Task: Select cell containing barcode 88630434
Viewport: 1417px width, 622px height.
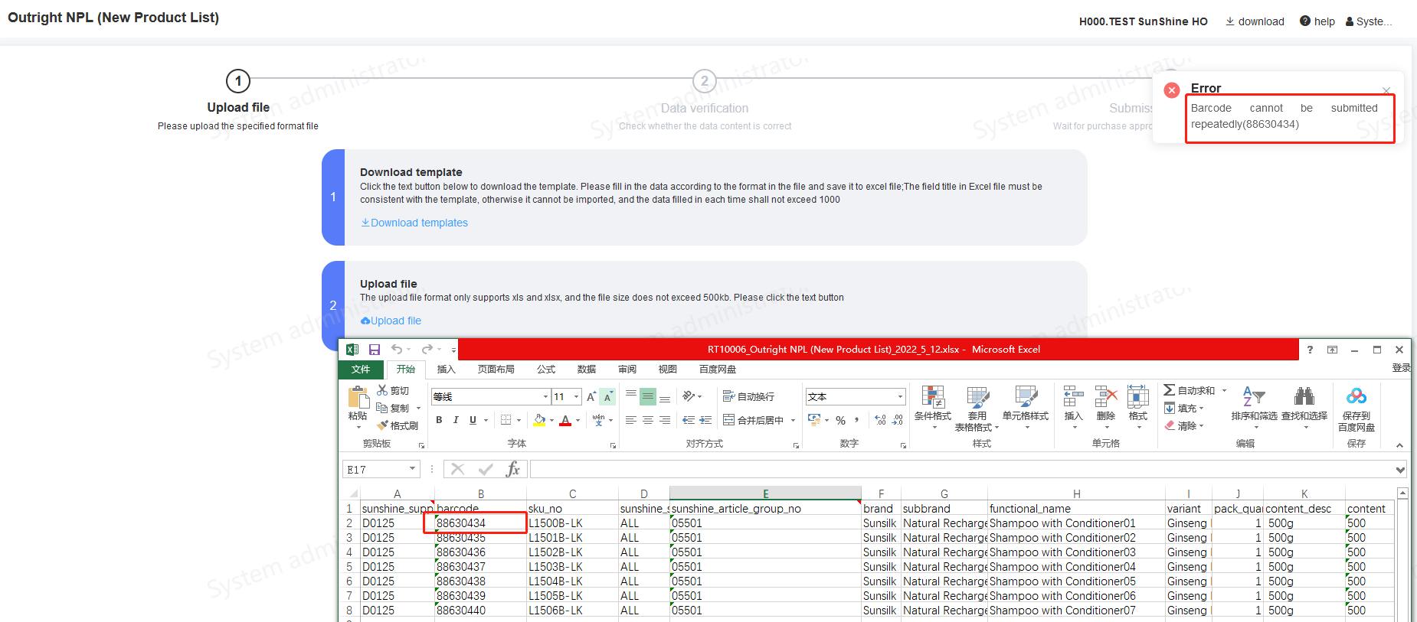Action: pos(475,523)
